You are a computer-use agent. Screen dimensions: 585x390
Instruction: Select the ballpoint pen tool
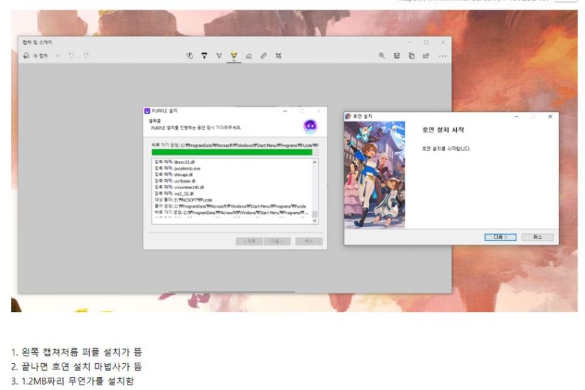[x=204, y=56]
